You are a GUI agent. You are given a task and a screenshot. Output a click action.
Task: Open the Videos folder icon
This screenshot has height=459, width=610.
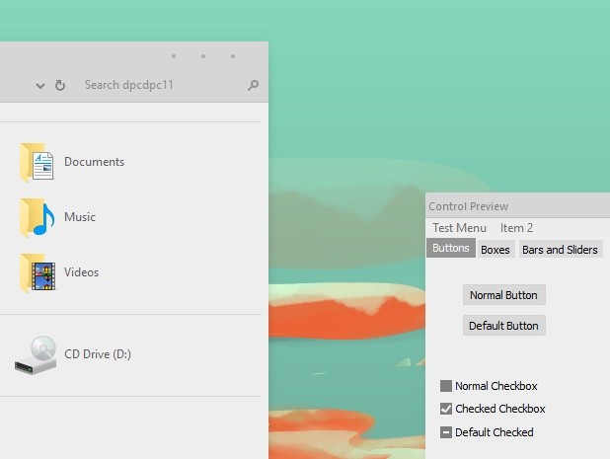pos(38,272)
